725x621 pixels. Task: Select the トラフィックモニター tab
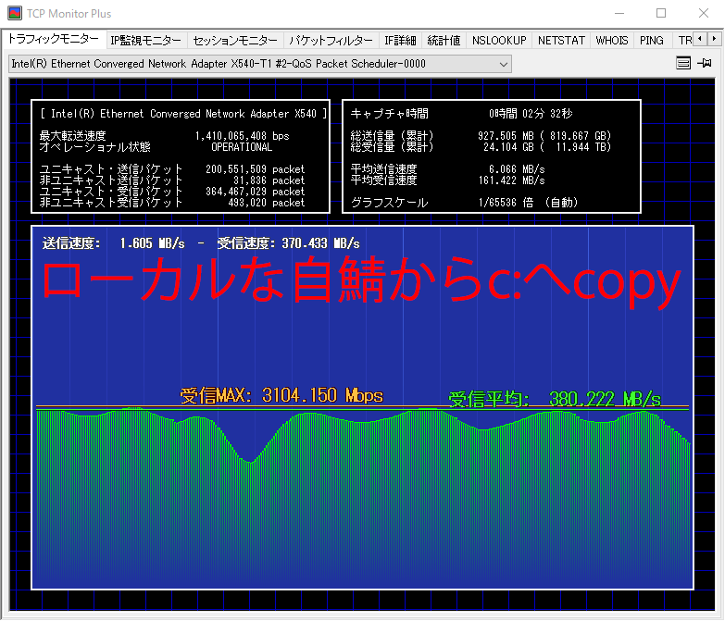[x=53, y=40]
